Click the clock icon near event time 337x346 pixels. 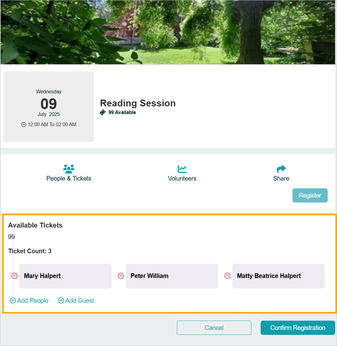click(x=23, y=124)
